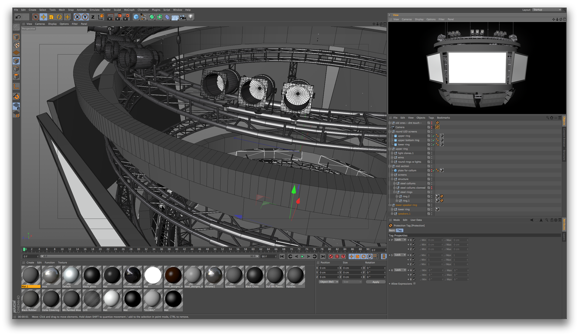
Task: Open the MoGraph menu
Action: (129, 10)
